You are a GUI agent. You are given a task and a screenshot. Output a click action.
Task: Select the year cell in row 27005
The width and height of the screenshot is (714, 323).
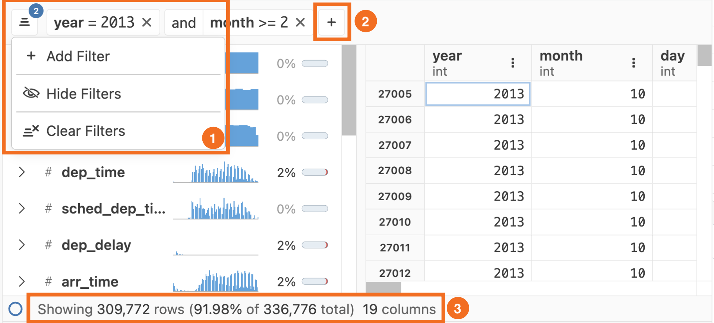pyautogui.click(x=478, y=94)
